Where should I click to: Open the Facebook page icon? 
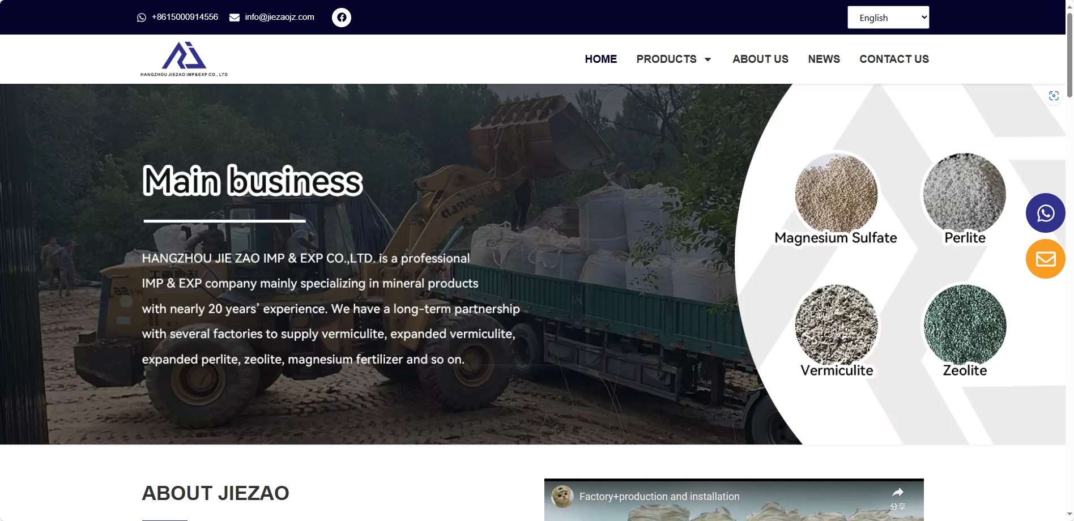point(341,18)
